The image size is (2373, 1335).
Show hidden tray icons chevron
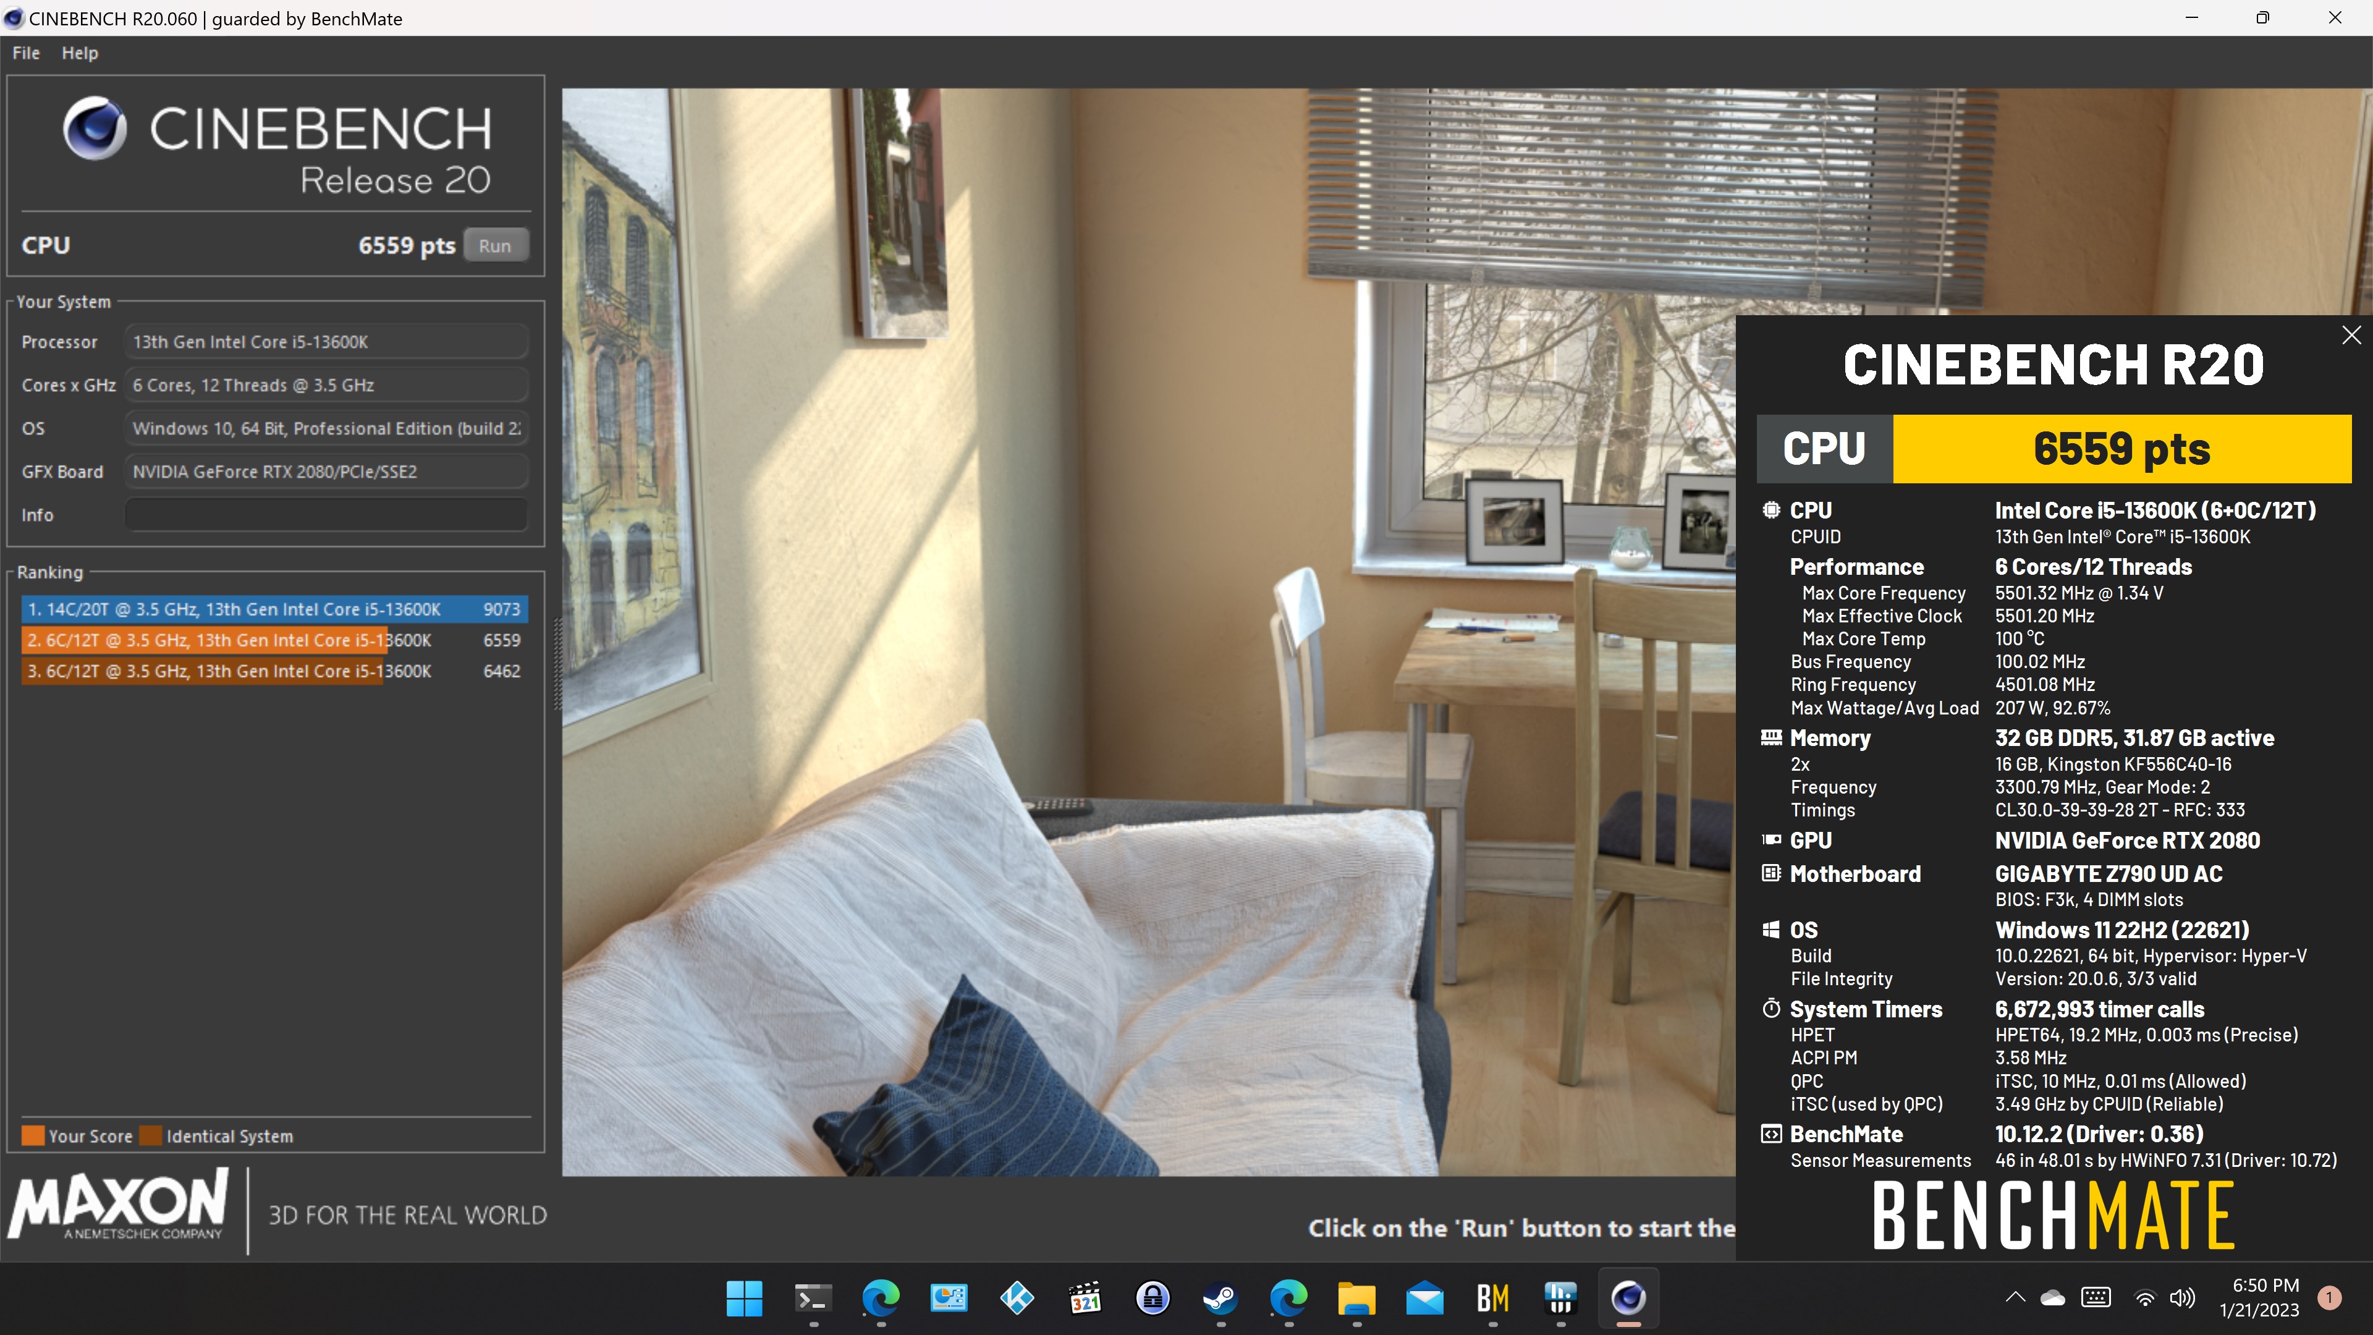(x=2015, y=1297)
